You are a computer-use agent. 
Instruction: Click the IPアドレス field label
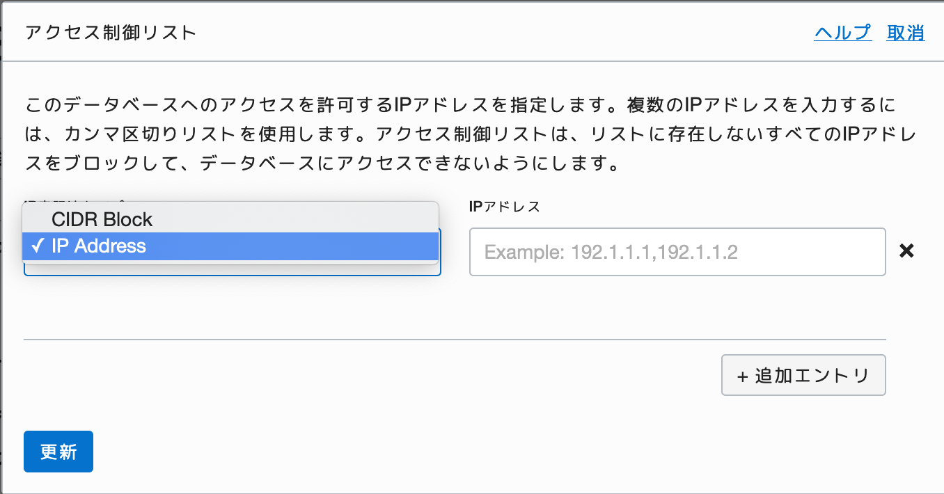coord(505,207)
